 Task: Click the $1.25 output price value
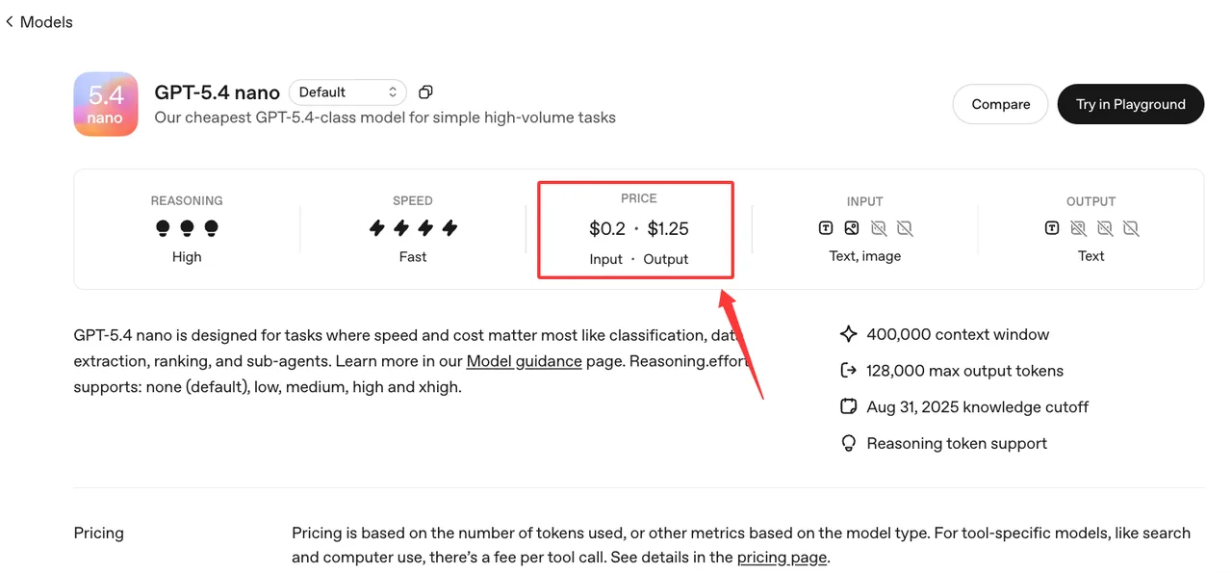(x=668, y=228)
